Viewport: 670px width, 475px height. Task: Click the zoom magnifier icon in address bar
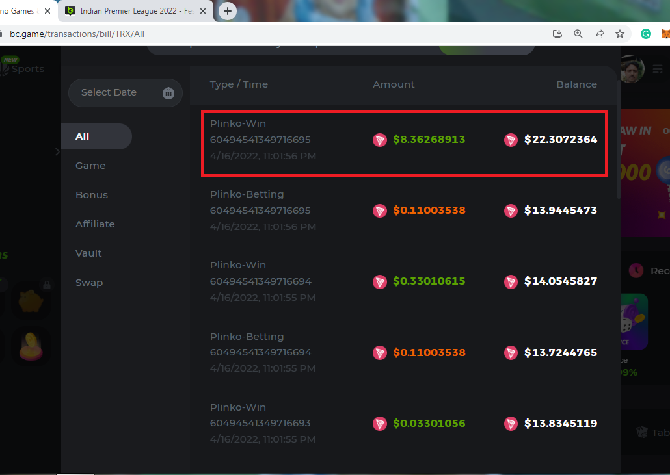578,34
